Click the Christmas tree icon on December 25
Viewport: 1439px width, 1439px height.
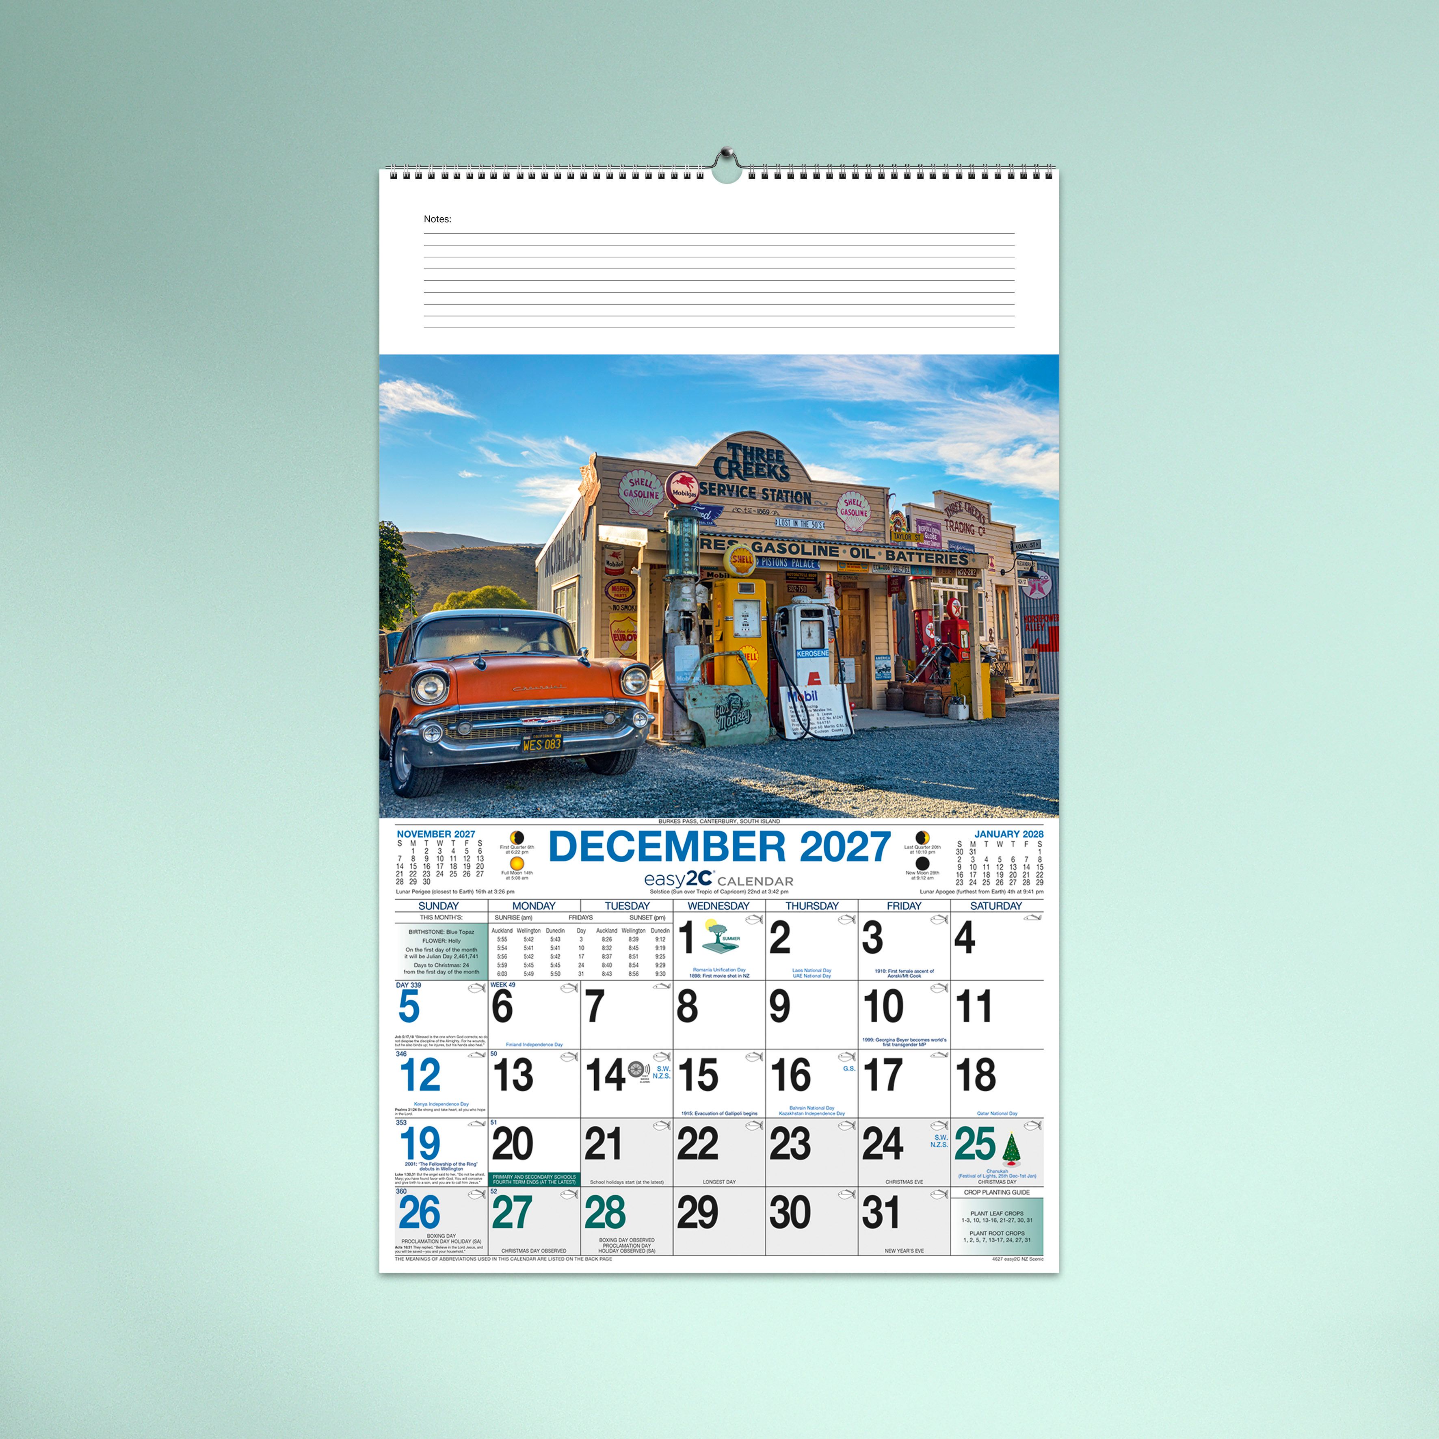[x=1011, y=1149]
